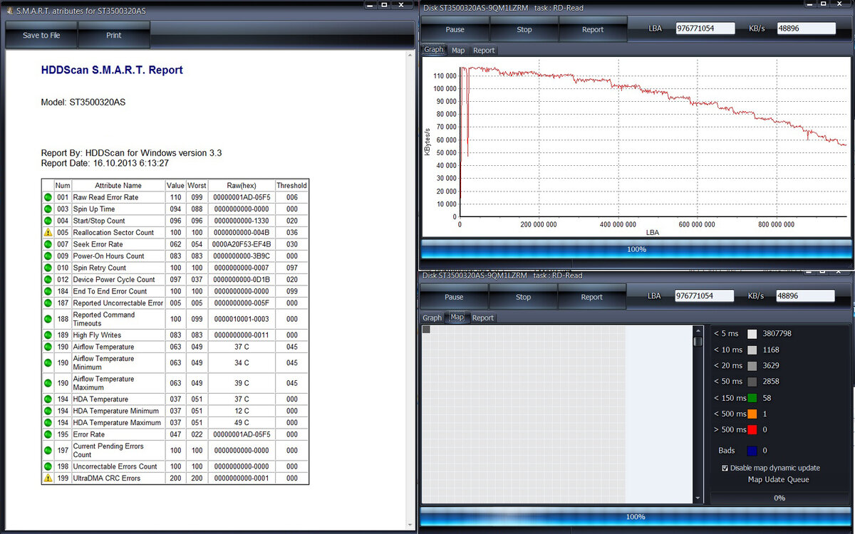Click the map vertical scrollbar
The width and height of the screenshot is (855, 534).
(x=698, y=414)
